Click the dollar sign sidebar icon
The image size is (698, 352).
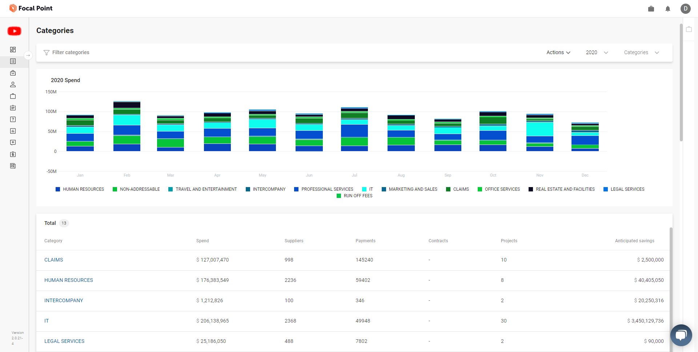tap(13, 154)
